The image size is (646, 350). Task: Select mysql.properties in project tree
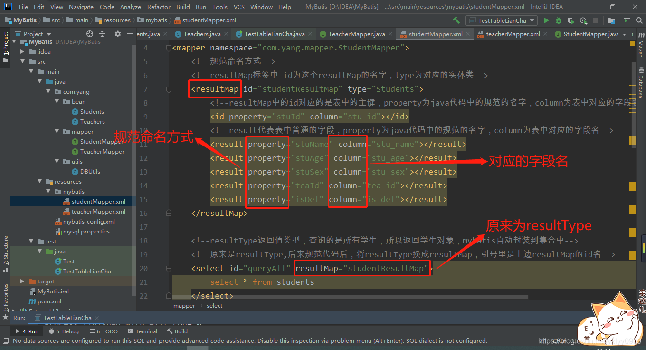tap(82, 232)
